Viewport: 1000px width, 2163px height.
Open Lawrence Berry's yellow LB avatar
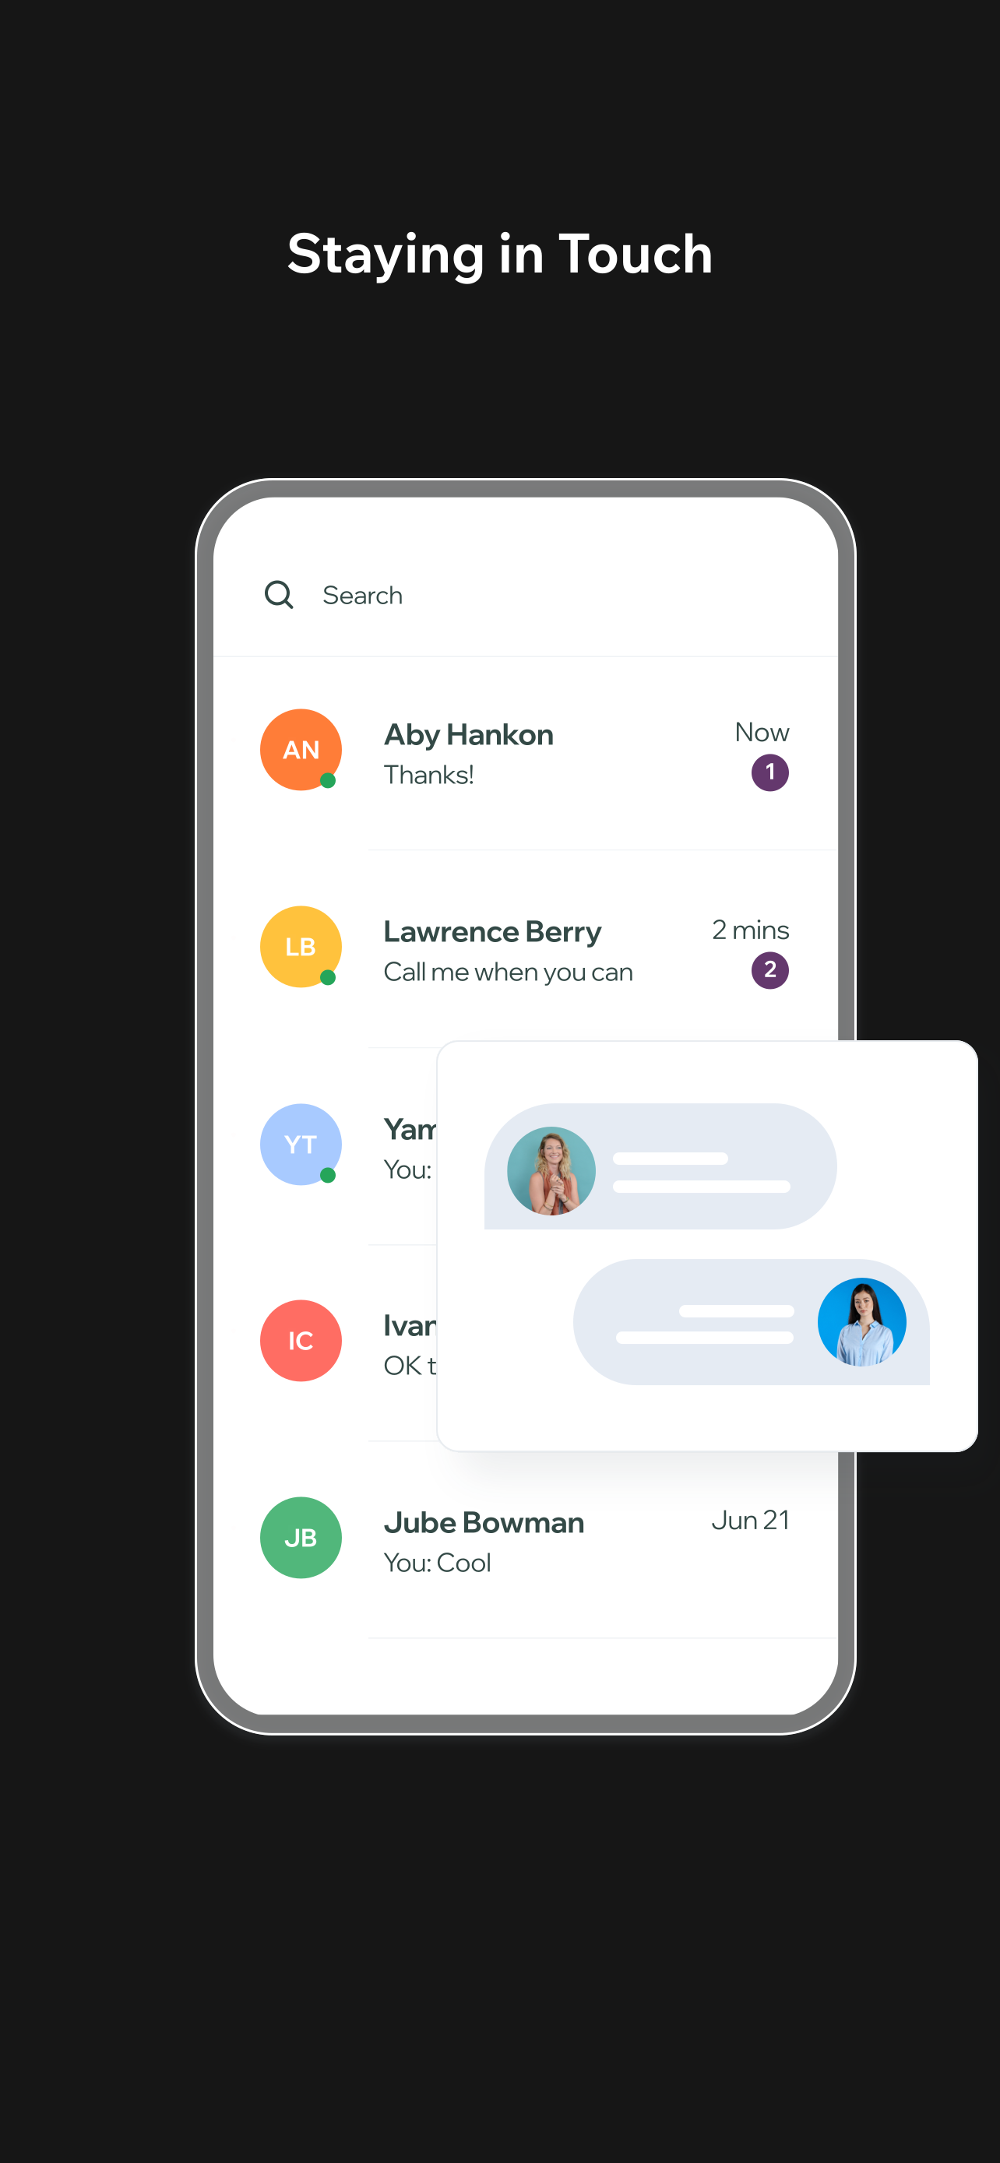301,946
